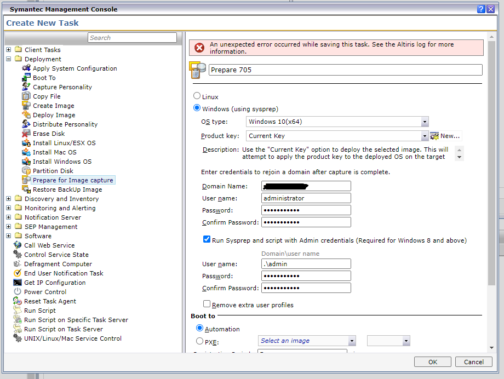Click the Erase Disk task icon
The width and height of the screenshot is (504, 379).
click(x=26, y=134)
